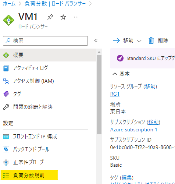The image size is (175, 184).
Task: Click the last breadcrumb chevron
Action: point(90,4)
